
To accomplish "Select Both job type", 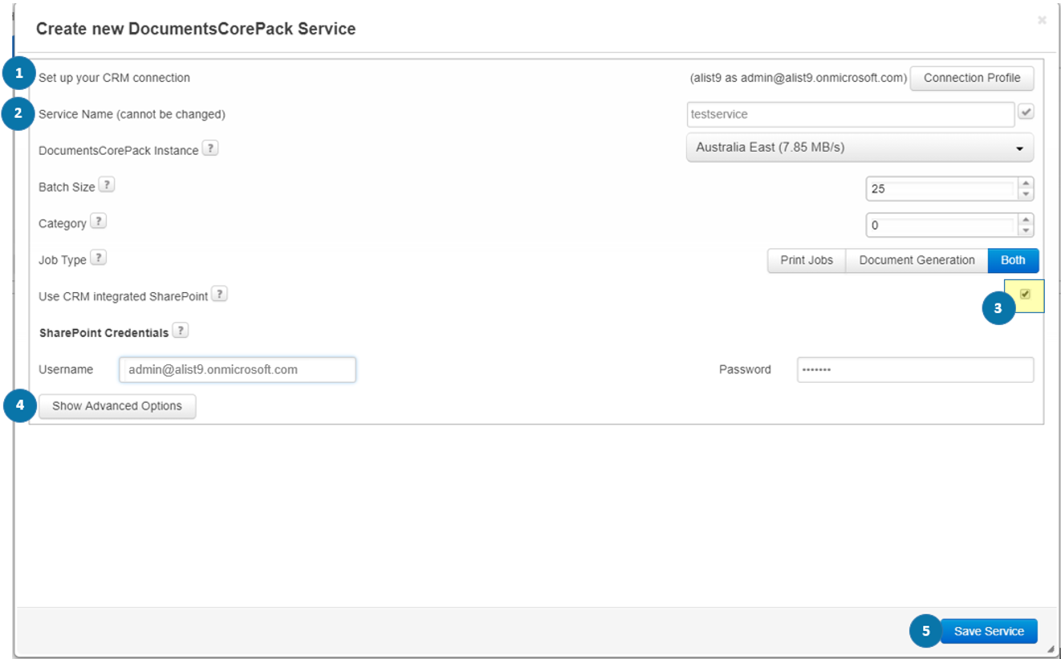I will point(1013,260).
